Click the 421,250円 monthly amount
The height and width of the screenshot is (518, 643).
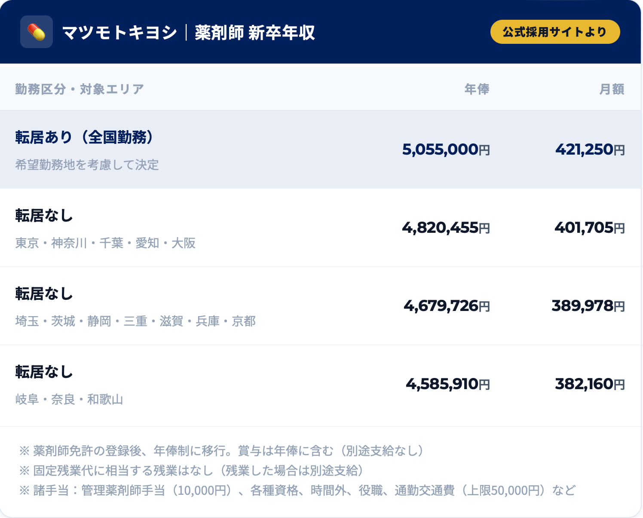click(x=590, y=149)
